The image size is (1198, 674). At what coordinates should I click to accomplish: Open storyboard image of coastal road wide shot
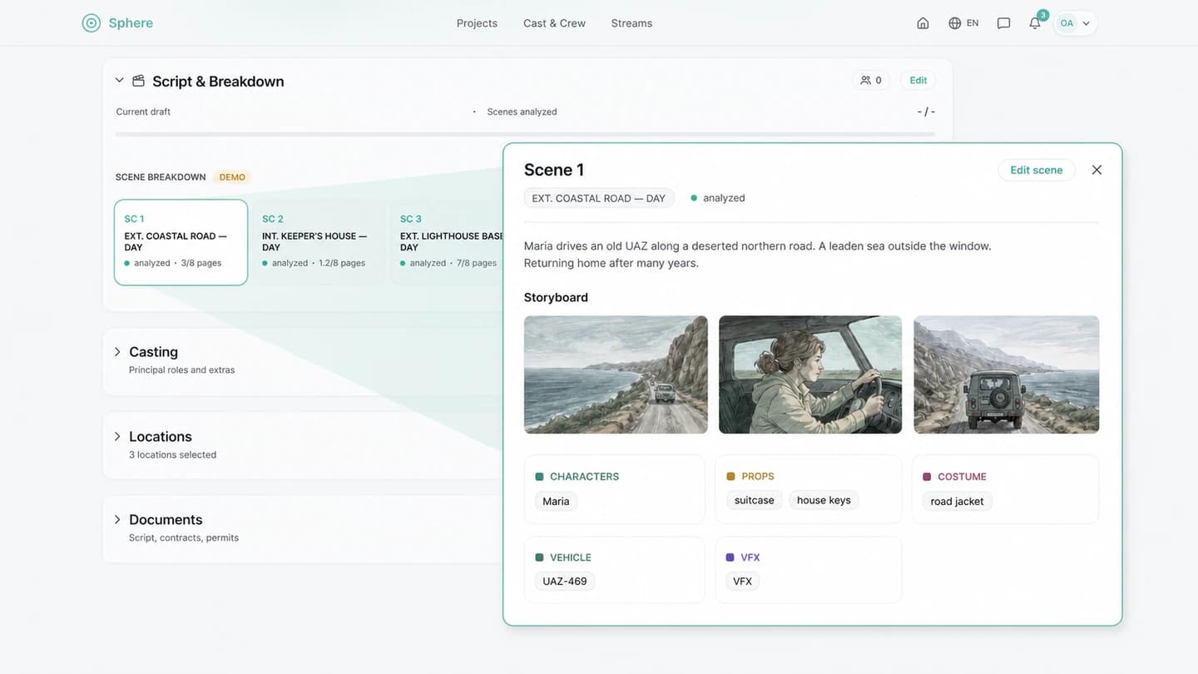click(616, 374)
